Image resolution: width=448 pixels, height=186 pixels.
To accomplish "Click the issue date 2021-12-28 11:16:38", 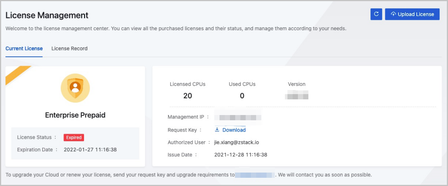I will [240, 155].
